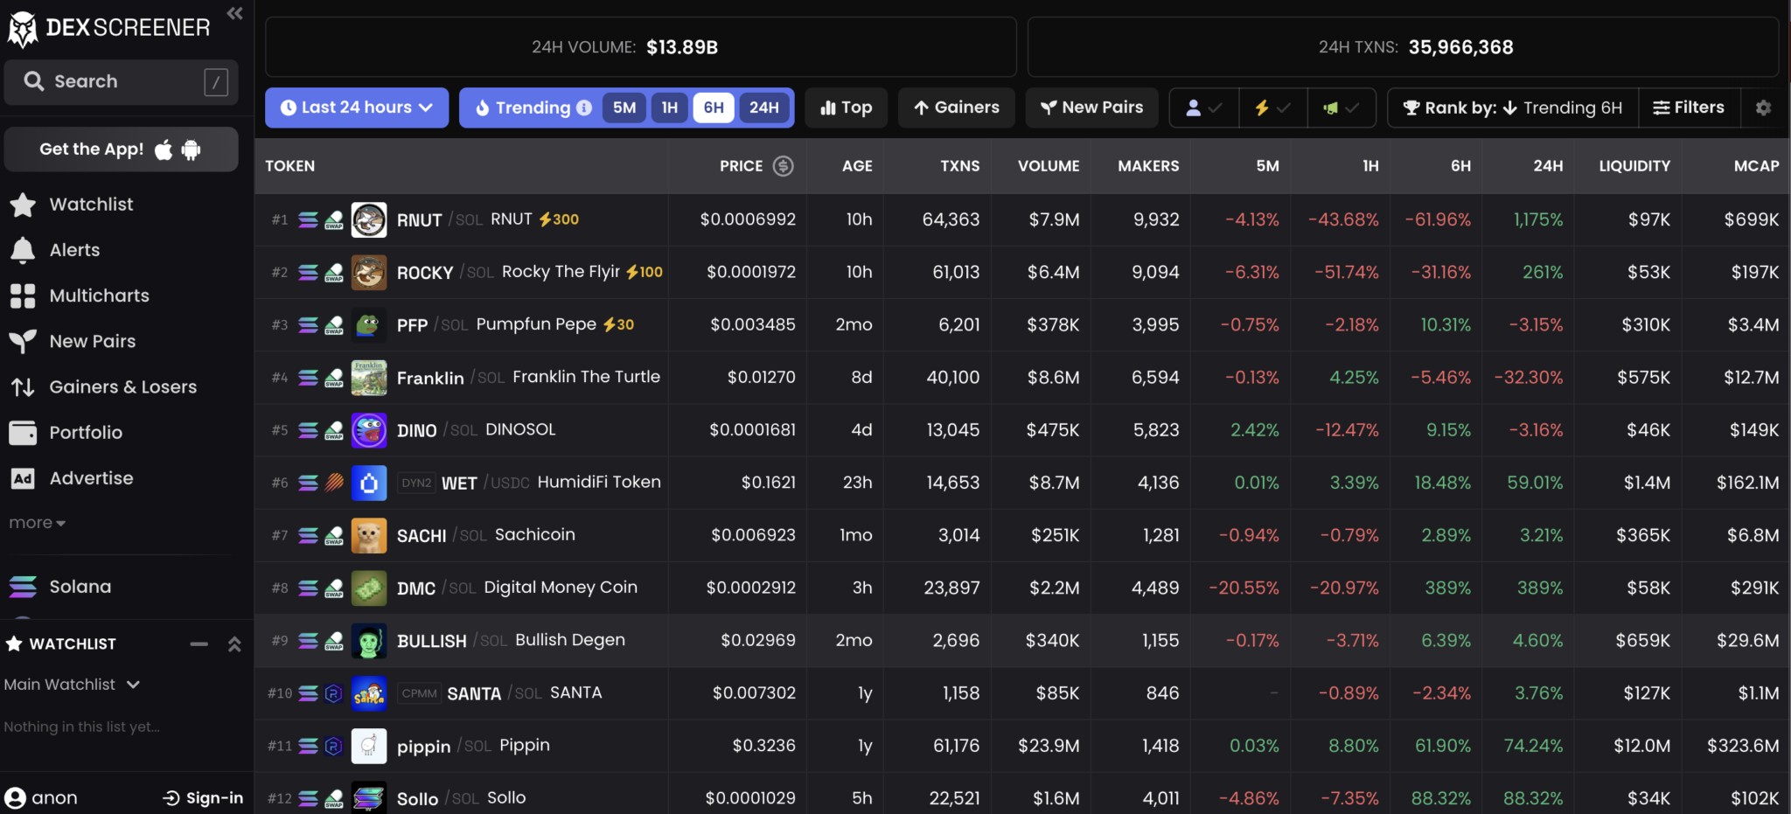Click the RNUT 300 boost lightning badge
Viewport: 1791px width, 814px height.
(559, 219)
